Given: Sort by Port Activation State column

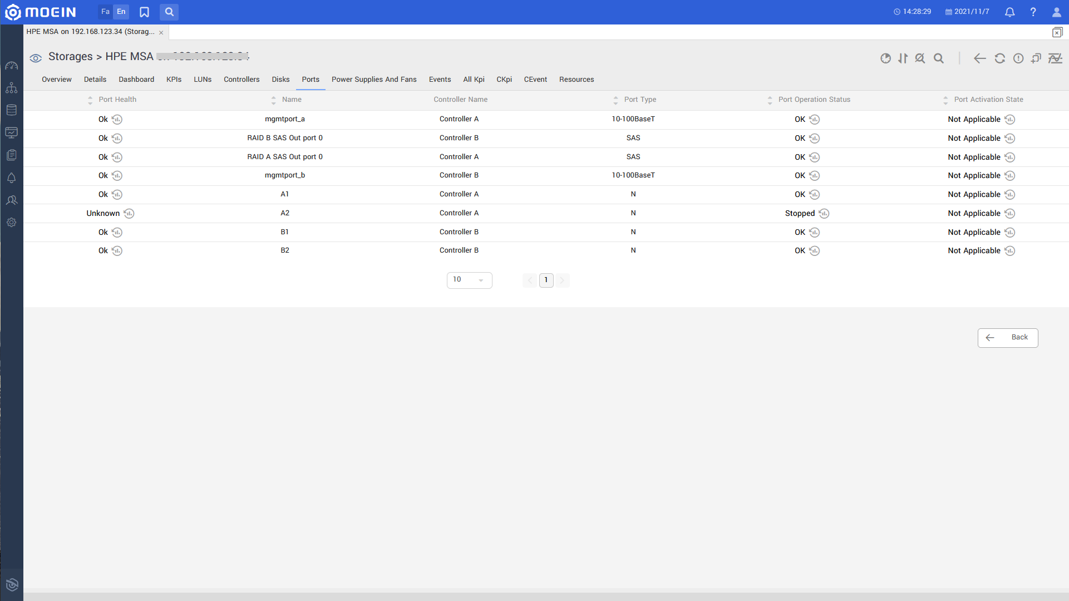Looking at the screenshot, I should (x=945, y=100).
